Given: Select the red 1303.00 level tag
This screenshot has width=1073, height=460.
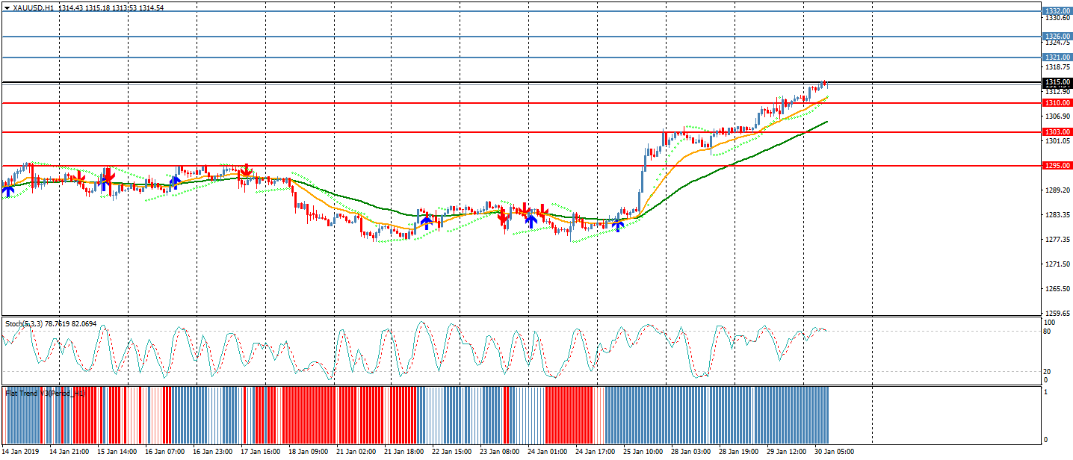Looking at the screenshot, I should click(x=1057, y=132).
